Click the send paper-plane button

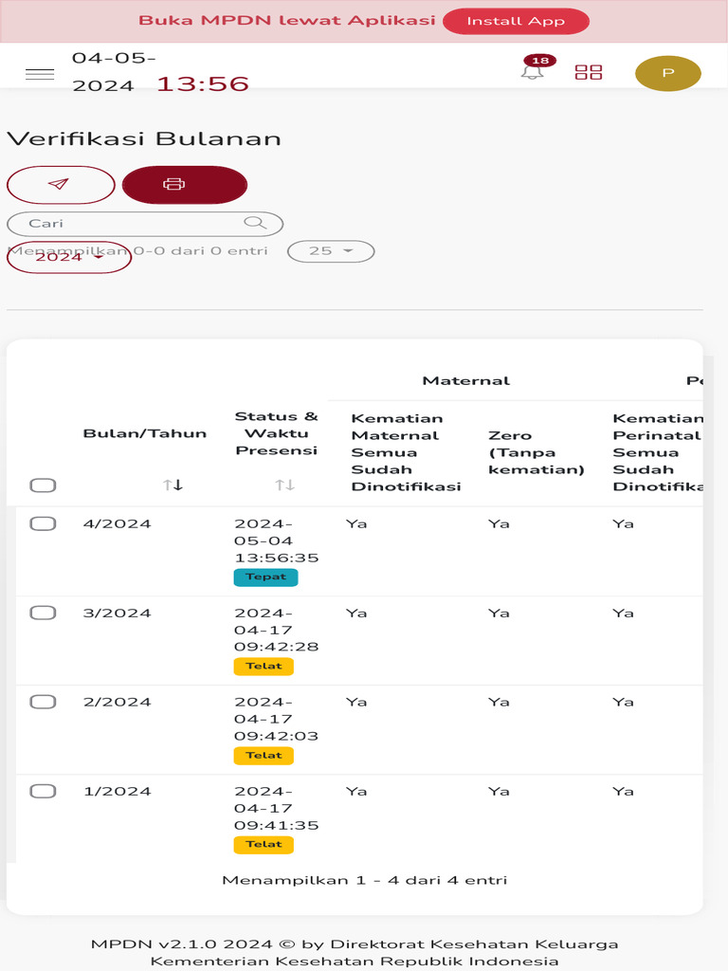point(61,184)
